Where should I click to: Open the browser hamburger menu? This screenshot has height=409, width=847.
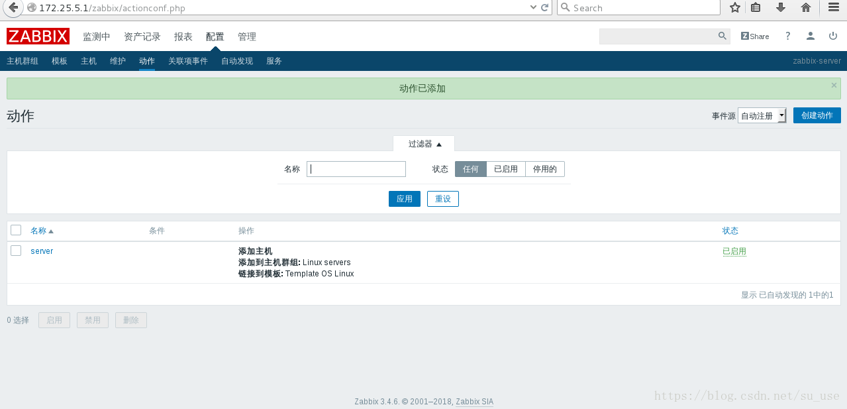833,8
